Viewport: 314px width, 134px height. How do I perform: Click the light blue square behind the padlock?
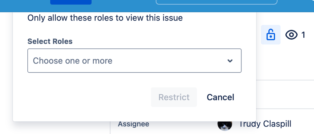[x=271, y=35]
